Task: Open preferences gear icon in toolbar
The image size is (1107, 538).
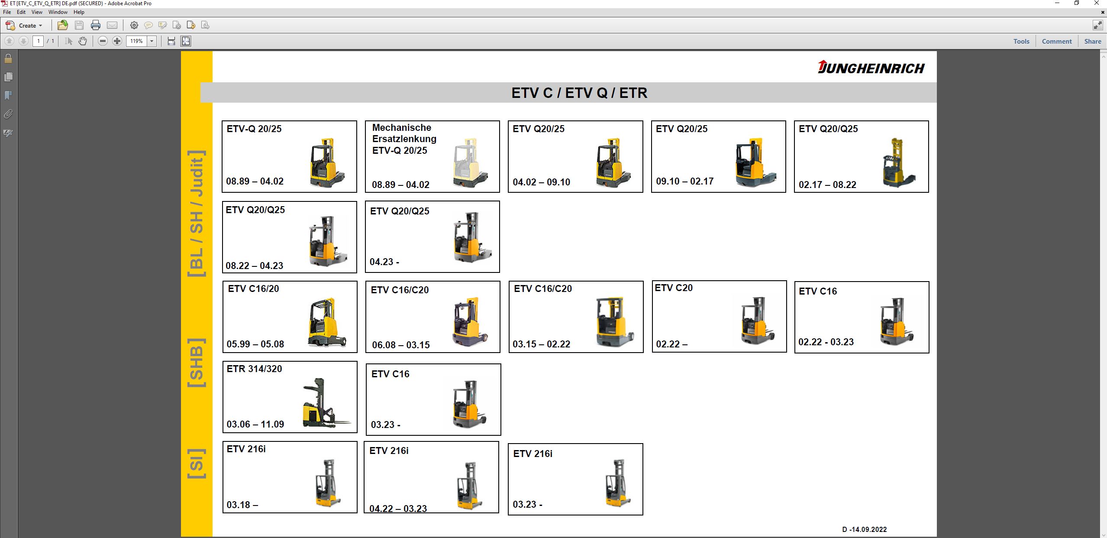Action: tap(134, 26)
